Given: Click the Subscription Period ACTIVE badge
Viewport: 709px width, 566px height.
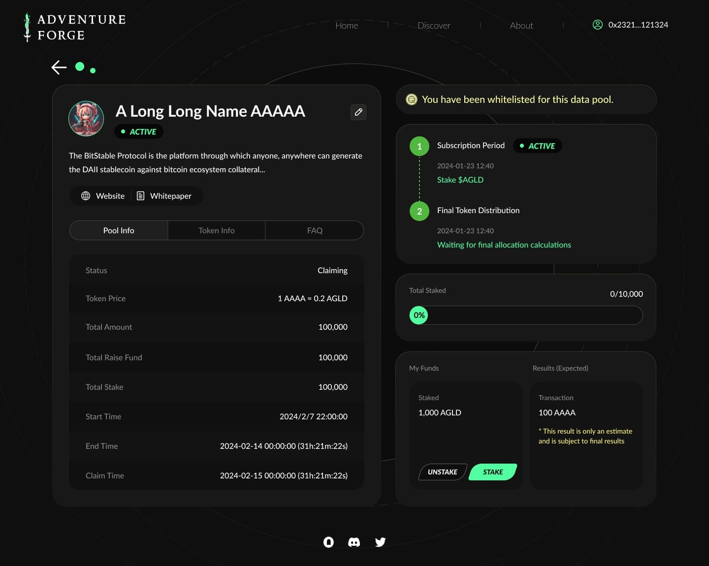Looking at the screenshot, I should click(537, 146).
